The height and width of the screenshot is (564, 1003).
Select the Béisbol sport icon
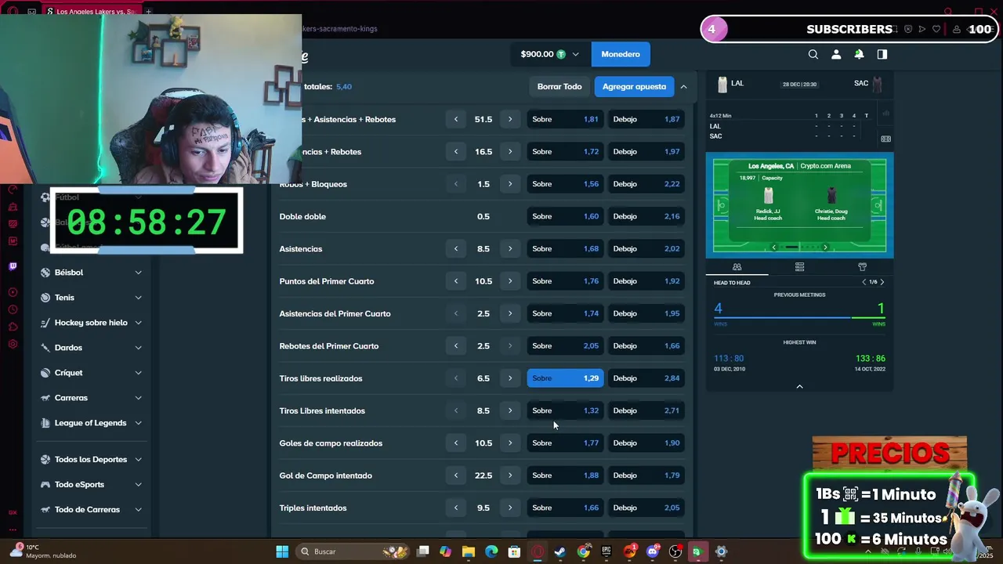coord(45,273)
